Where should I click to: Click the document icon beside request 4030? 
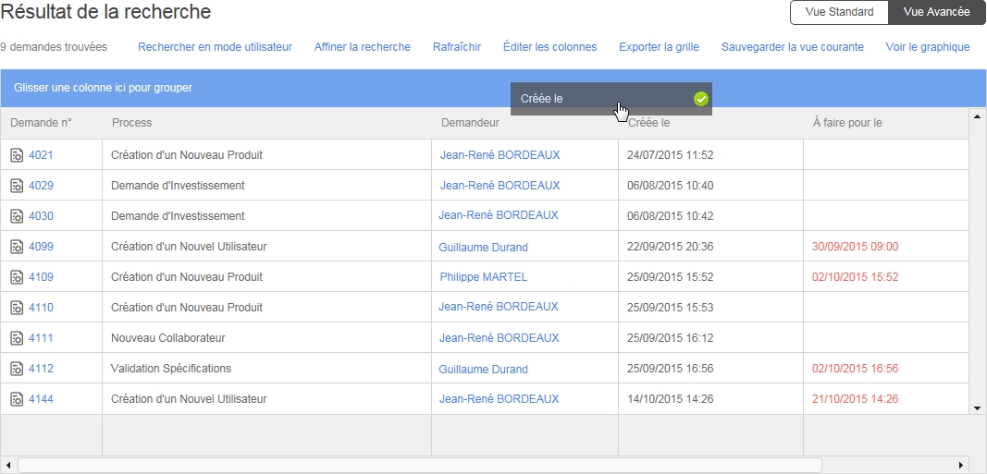click(x=17, y=216)
